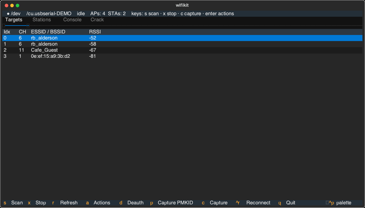Click Capture PMKID in the footer
365x208 pixels.
pyautogui.click(x=172, y=203)
